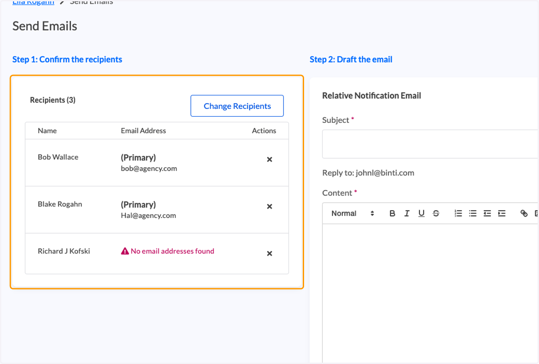Click the Actions column header
The image size is (539, 364).
[x=264, y=131]
